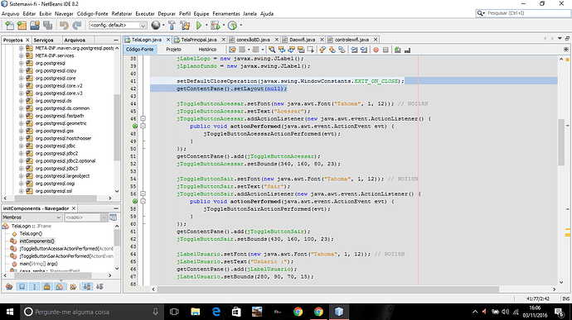Image resolution: width=572 pixels, height=320 pixels.
Task: Click the New File toolbar icon
Action: [9, 25]
